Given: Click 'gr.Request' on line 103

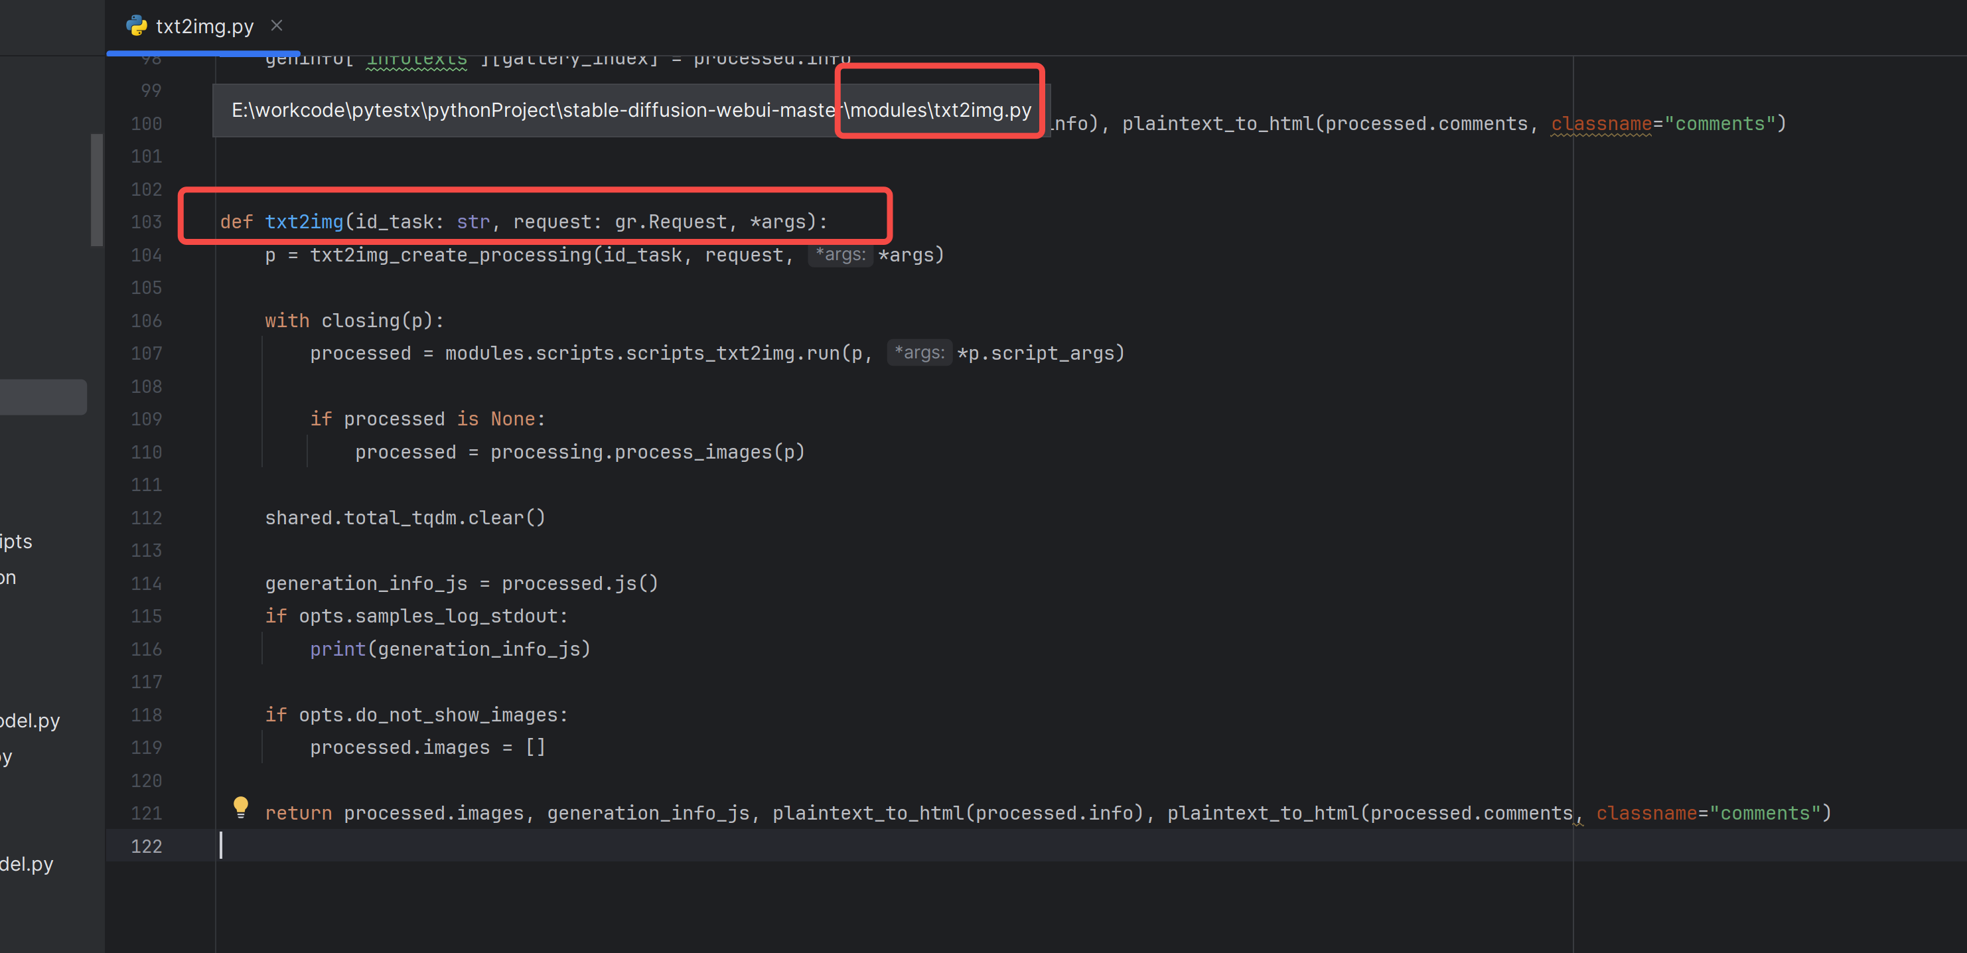Looking at the screenshot, I should click(x=670, y=222).
